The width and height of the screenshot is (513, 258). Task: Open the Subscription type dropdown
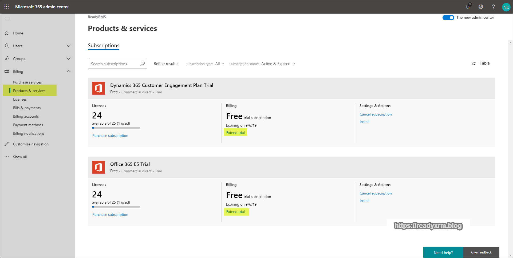pos(219,64)
